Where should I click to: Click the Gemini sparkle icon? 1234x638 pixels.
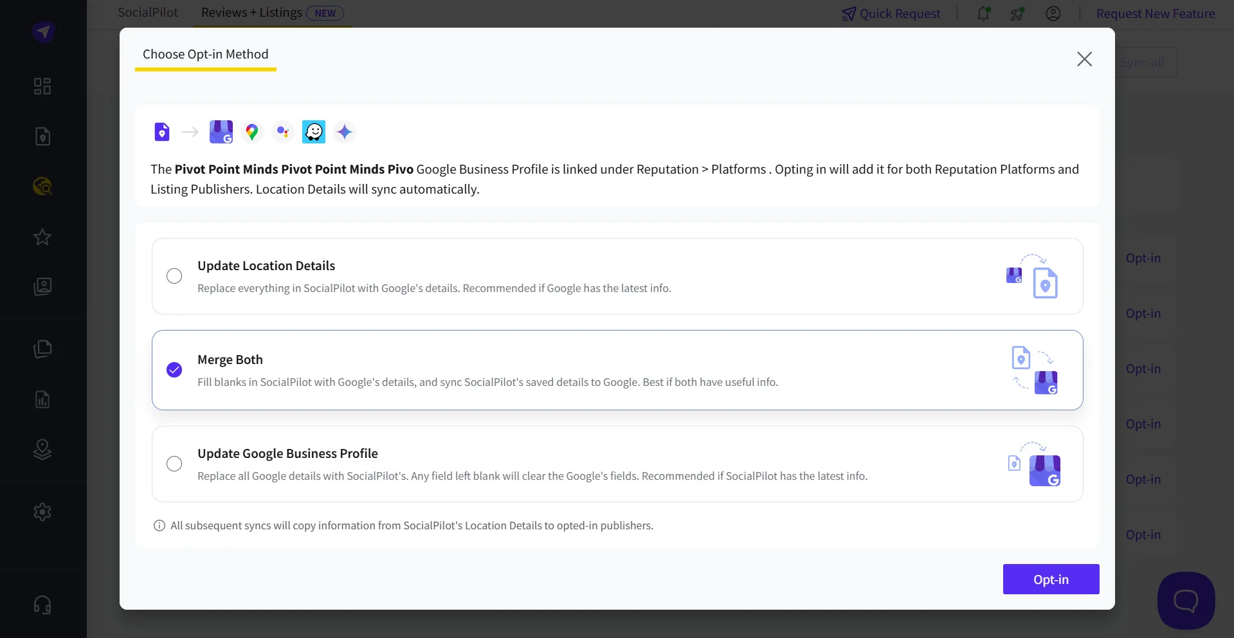pos(345,132)
